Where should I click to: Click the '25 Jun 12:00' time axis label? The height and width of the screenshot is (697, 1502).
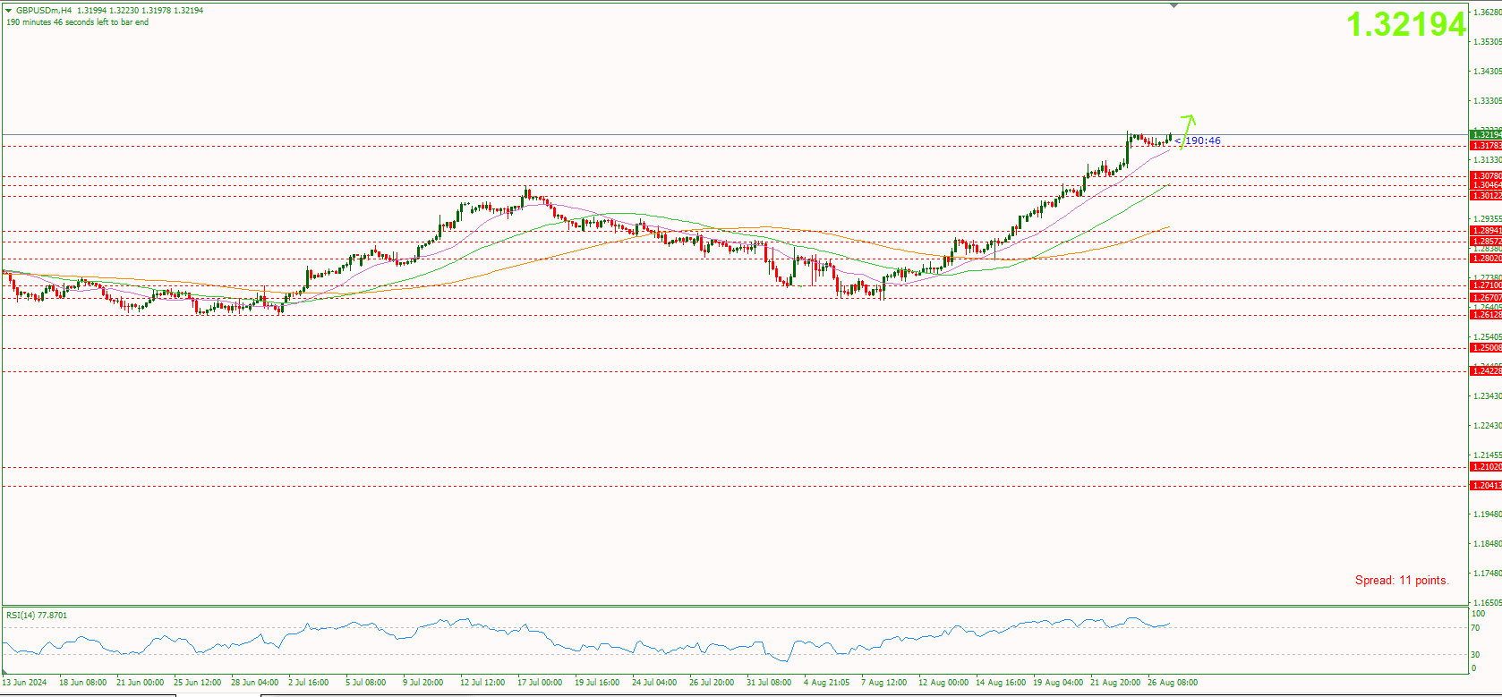pos(197,683)
